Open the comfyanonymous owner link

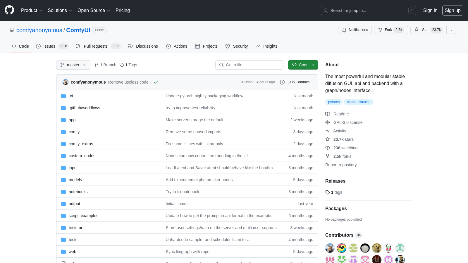coord(39,30)
